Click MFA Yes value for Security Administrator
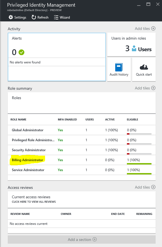Viewport: 162px width, 247px height. (x=60, y=150)
